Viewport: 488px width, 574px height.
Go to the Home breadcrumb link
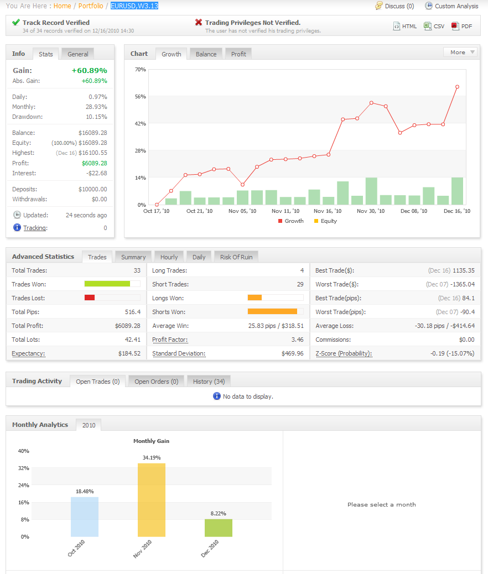click(x=63, y=6)
